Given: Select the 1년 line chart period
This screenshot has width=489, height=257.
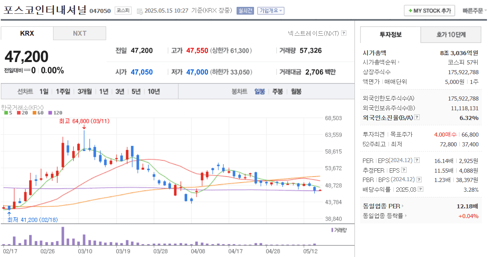Looking at the screenshot, I should [103, 92].
